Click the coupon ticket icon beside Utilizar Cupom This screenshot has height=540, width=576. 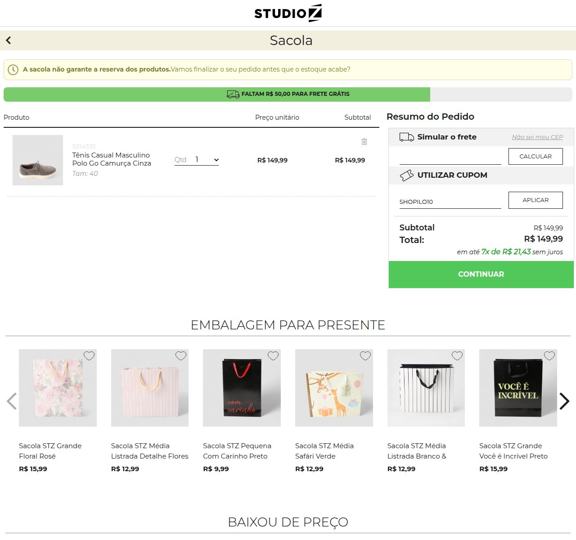tap(407, 175)
